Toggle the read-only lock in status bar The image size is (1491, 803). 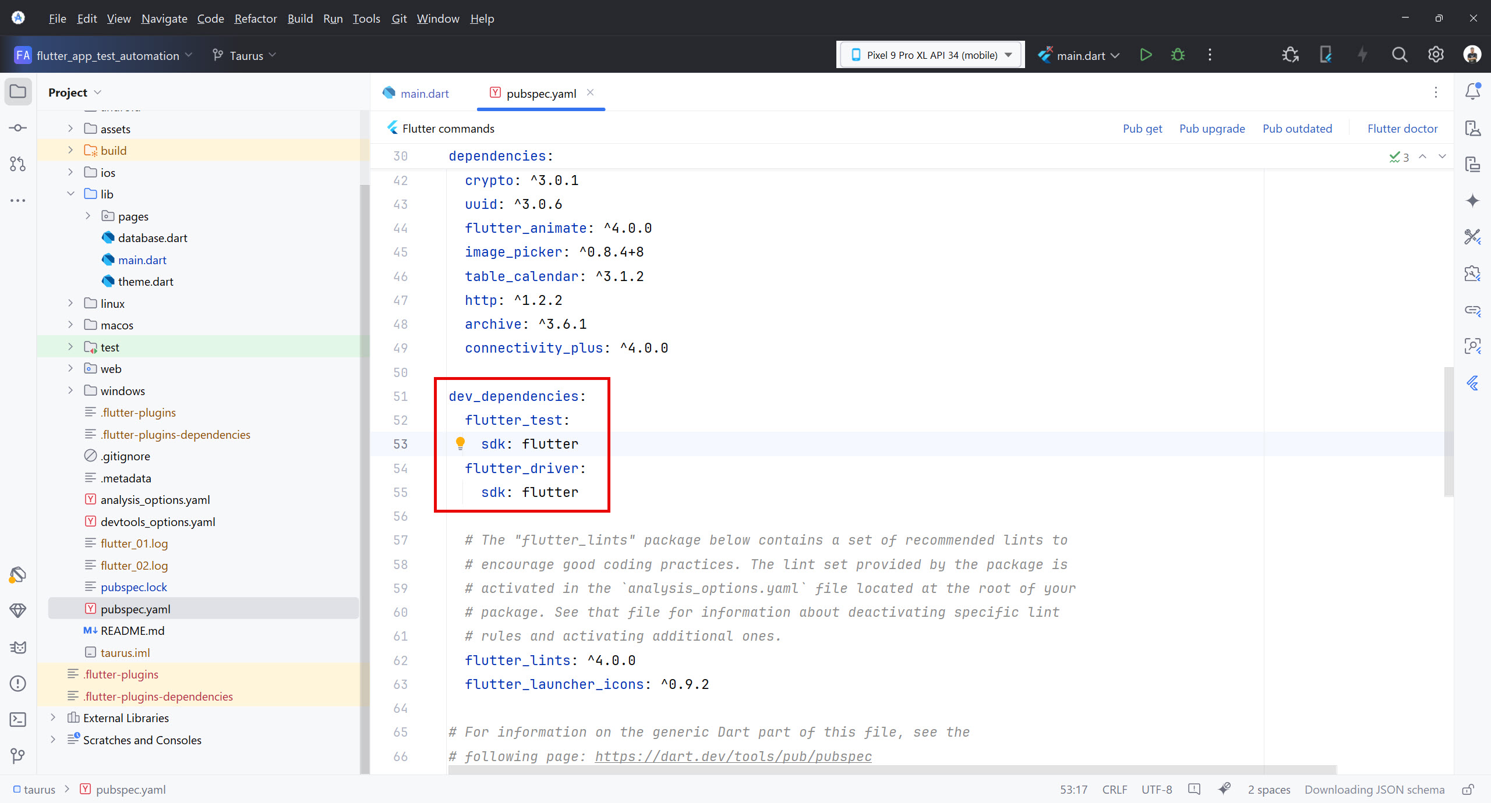point(1468,790)
